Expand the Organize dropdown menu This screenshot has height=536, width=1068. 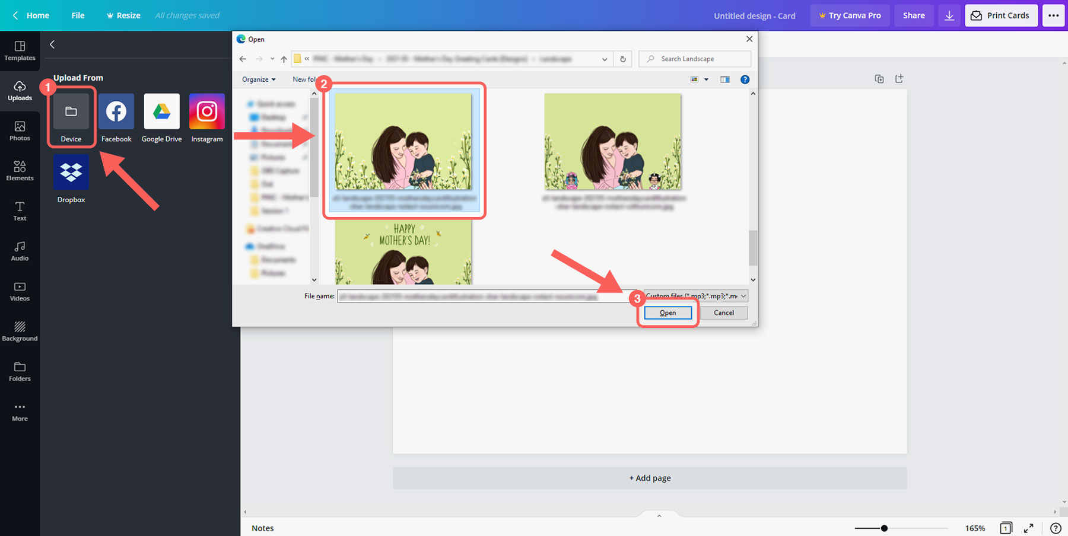click(x=259, y=79)
